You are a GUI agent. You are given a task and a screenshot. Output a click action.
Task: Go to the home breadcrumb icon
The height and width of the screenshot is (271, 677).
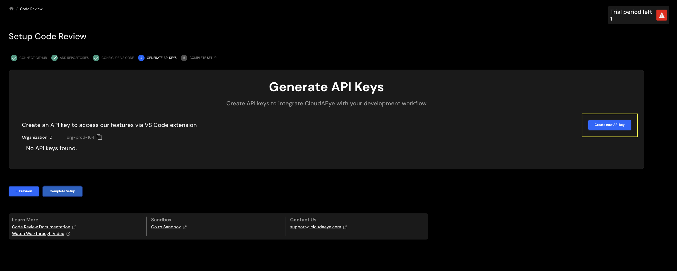(x=11, y=9)
